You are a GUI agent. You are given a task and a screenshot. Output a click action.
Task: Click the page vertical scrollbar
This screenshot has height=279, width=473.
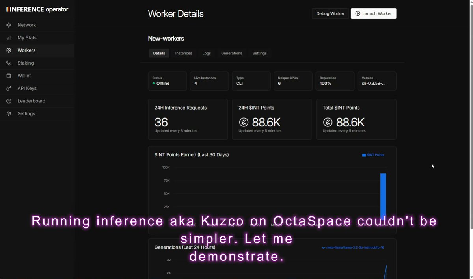tap(471, 116)
